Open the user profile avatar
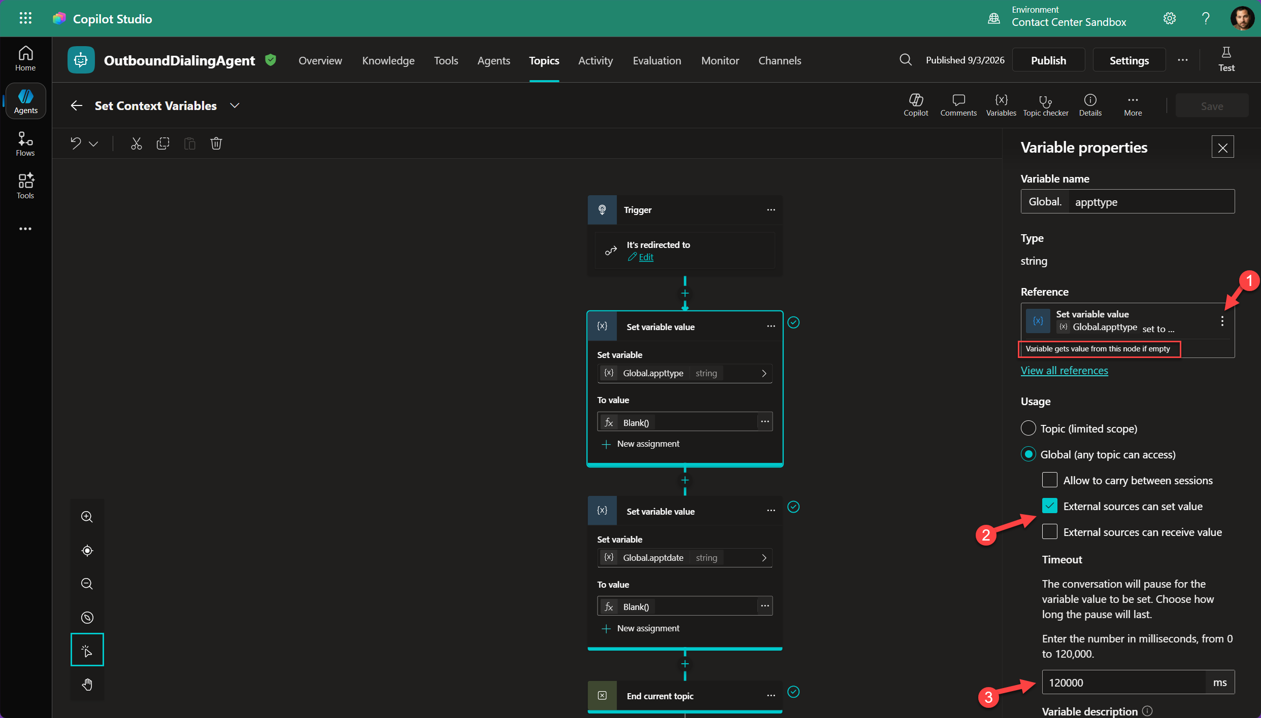Viewport: 1261px width, 718px height. (1242, 19)
